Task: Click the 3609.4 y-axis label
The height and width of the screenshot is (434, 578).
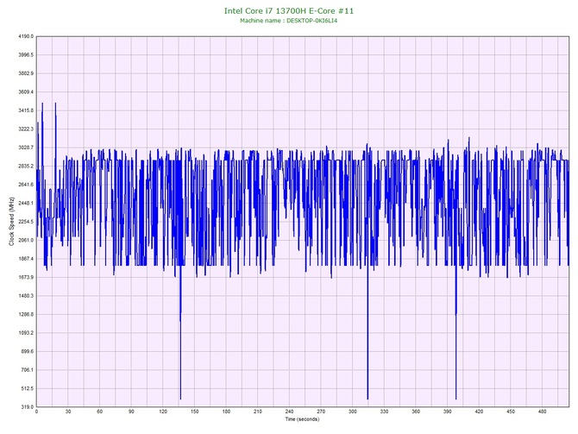Action: click(x=26, y=91)
